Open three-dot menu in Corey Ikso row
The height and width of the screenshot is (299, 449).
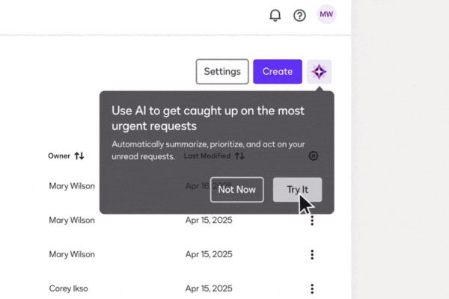pyautogui.click(x=312, y=289)
